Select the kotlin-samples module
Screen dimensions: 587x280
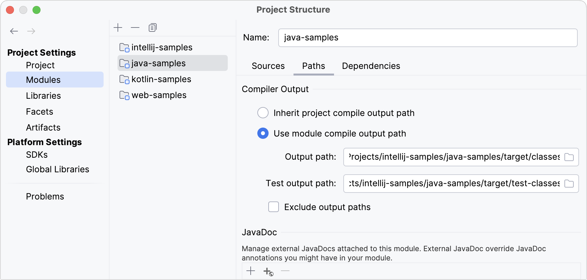[161, 79]
